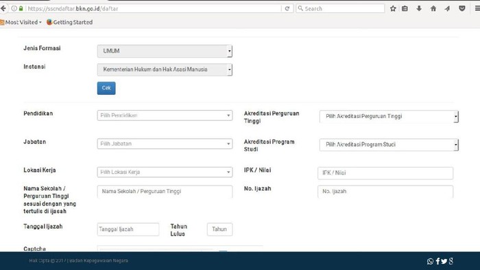Click the Tahun Lulus year field

pos(219,229)
